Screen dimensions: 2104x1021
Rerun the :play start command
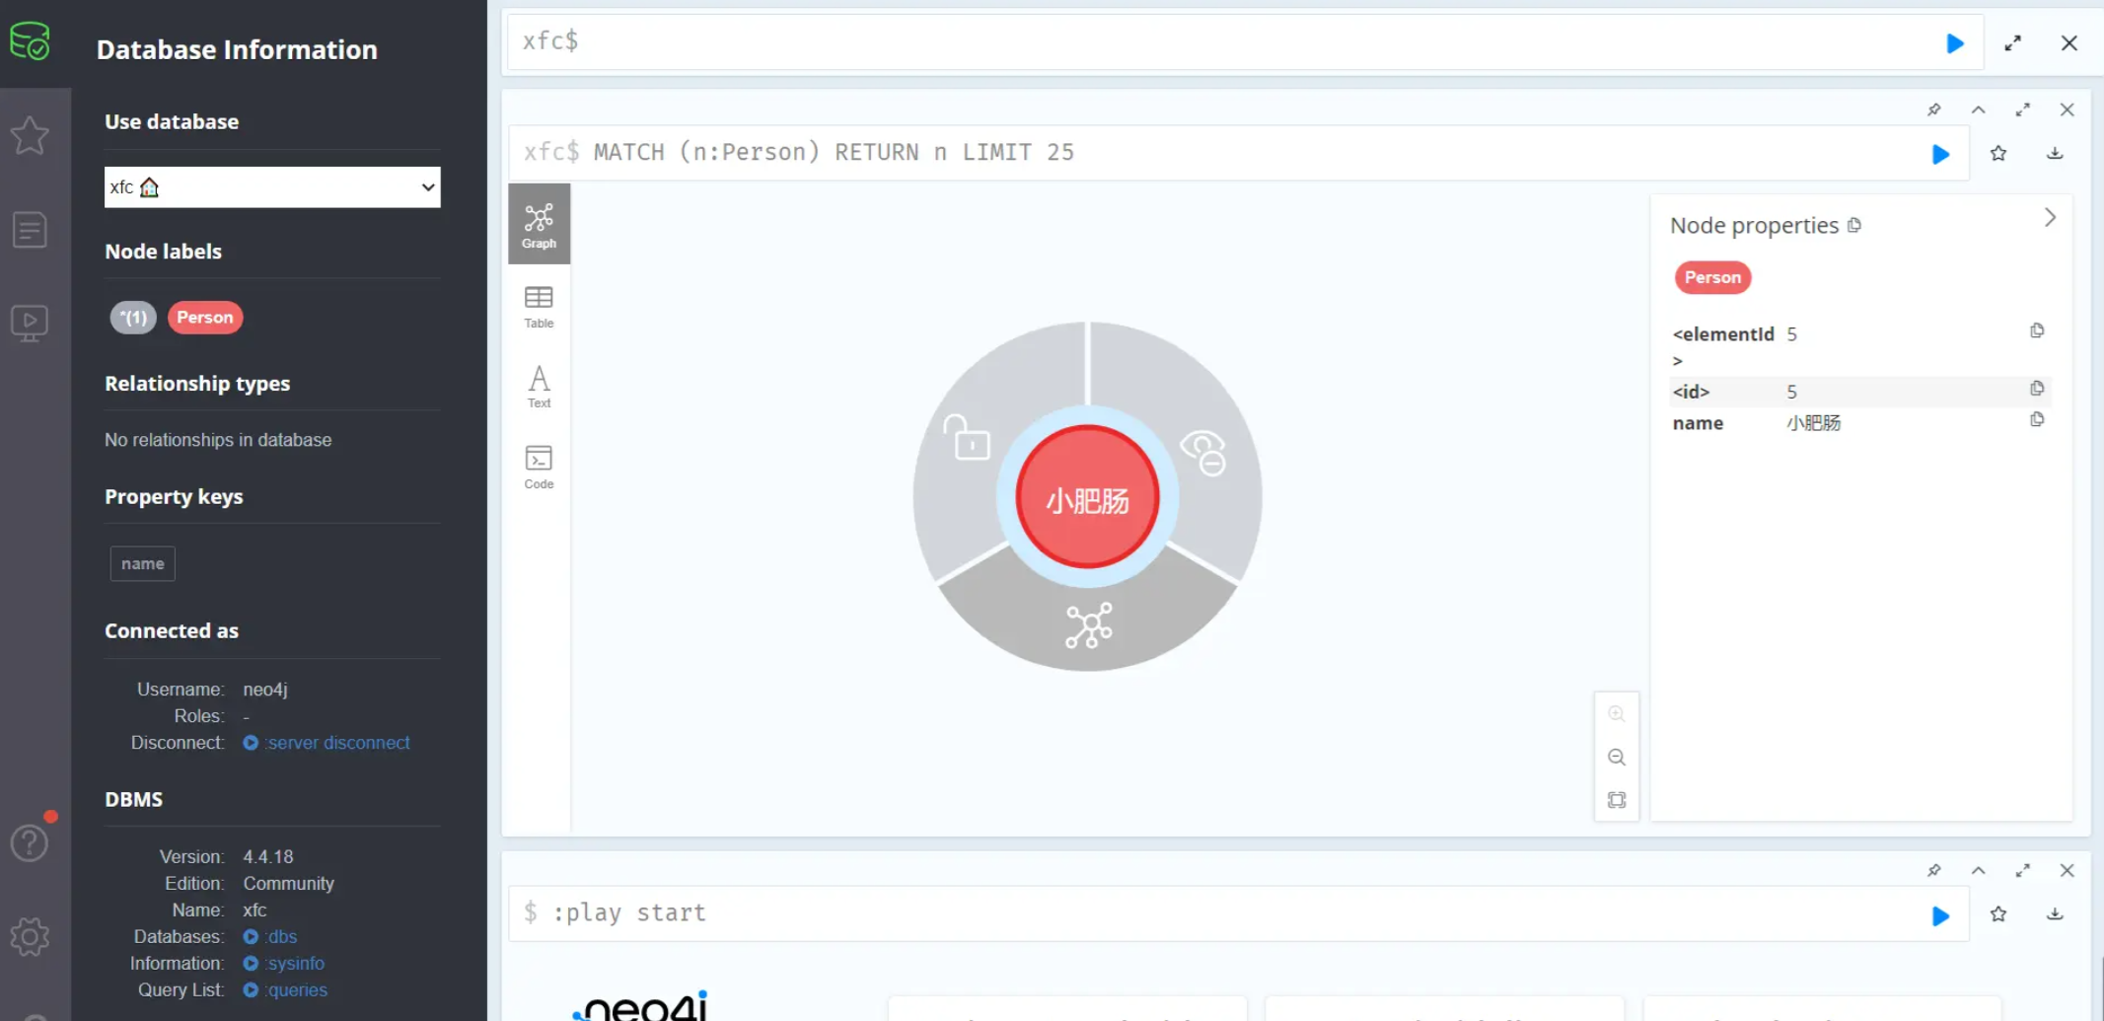pos(1940,915)
